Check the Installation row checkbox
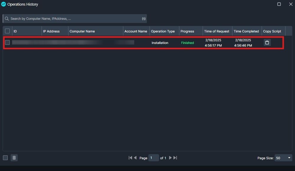This screenshot has width=295, height=171. pos(7,42)
